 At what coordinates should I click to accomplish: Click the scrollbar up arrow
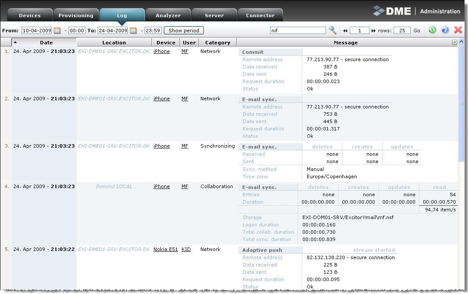click(462, 42)
